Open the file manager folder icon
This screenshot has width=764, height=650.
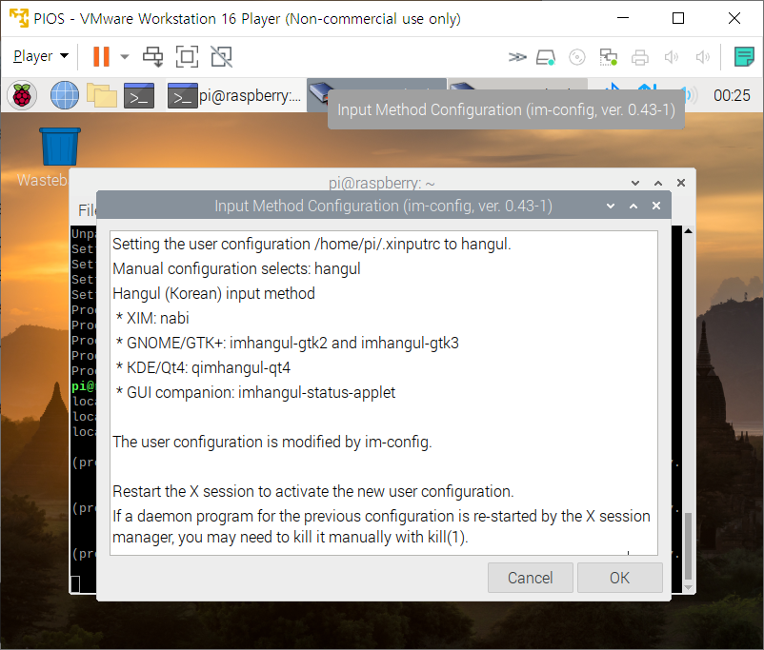(x=102, y=95)
